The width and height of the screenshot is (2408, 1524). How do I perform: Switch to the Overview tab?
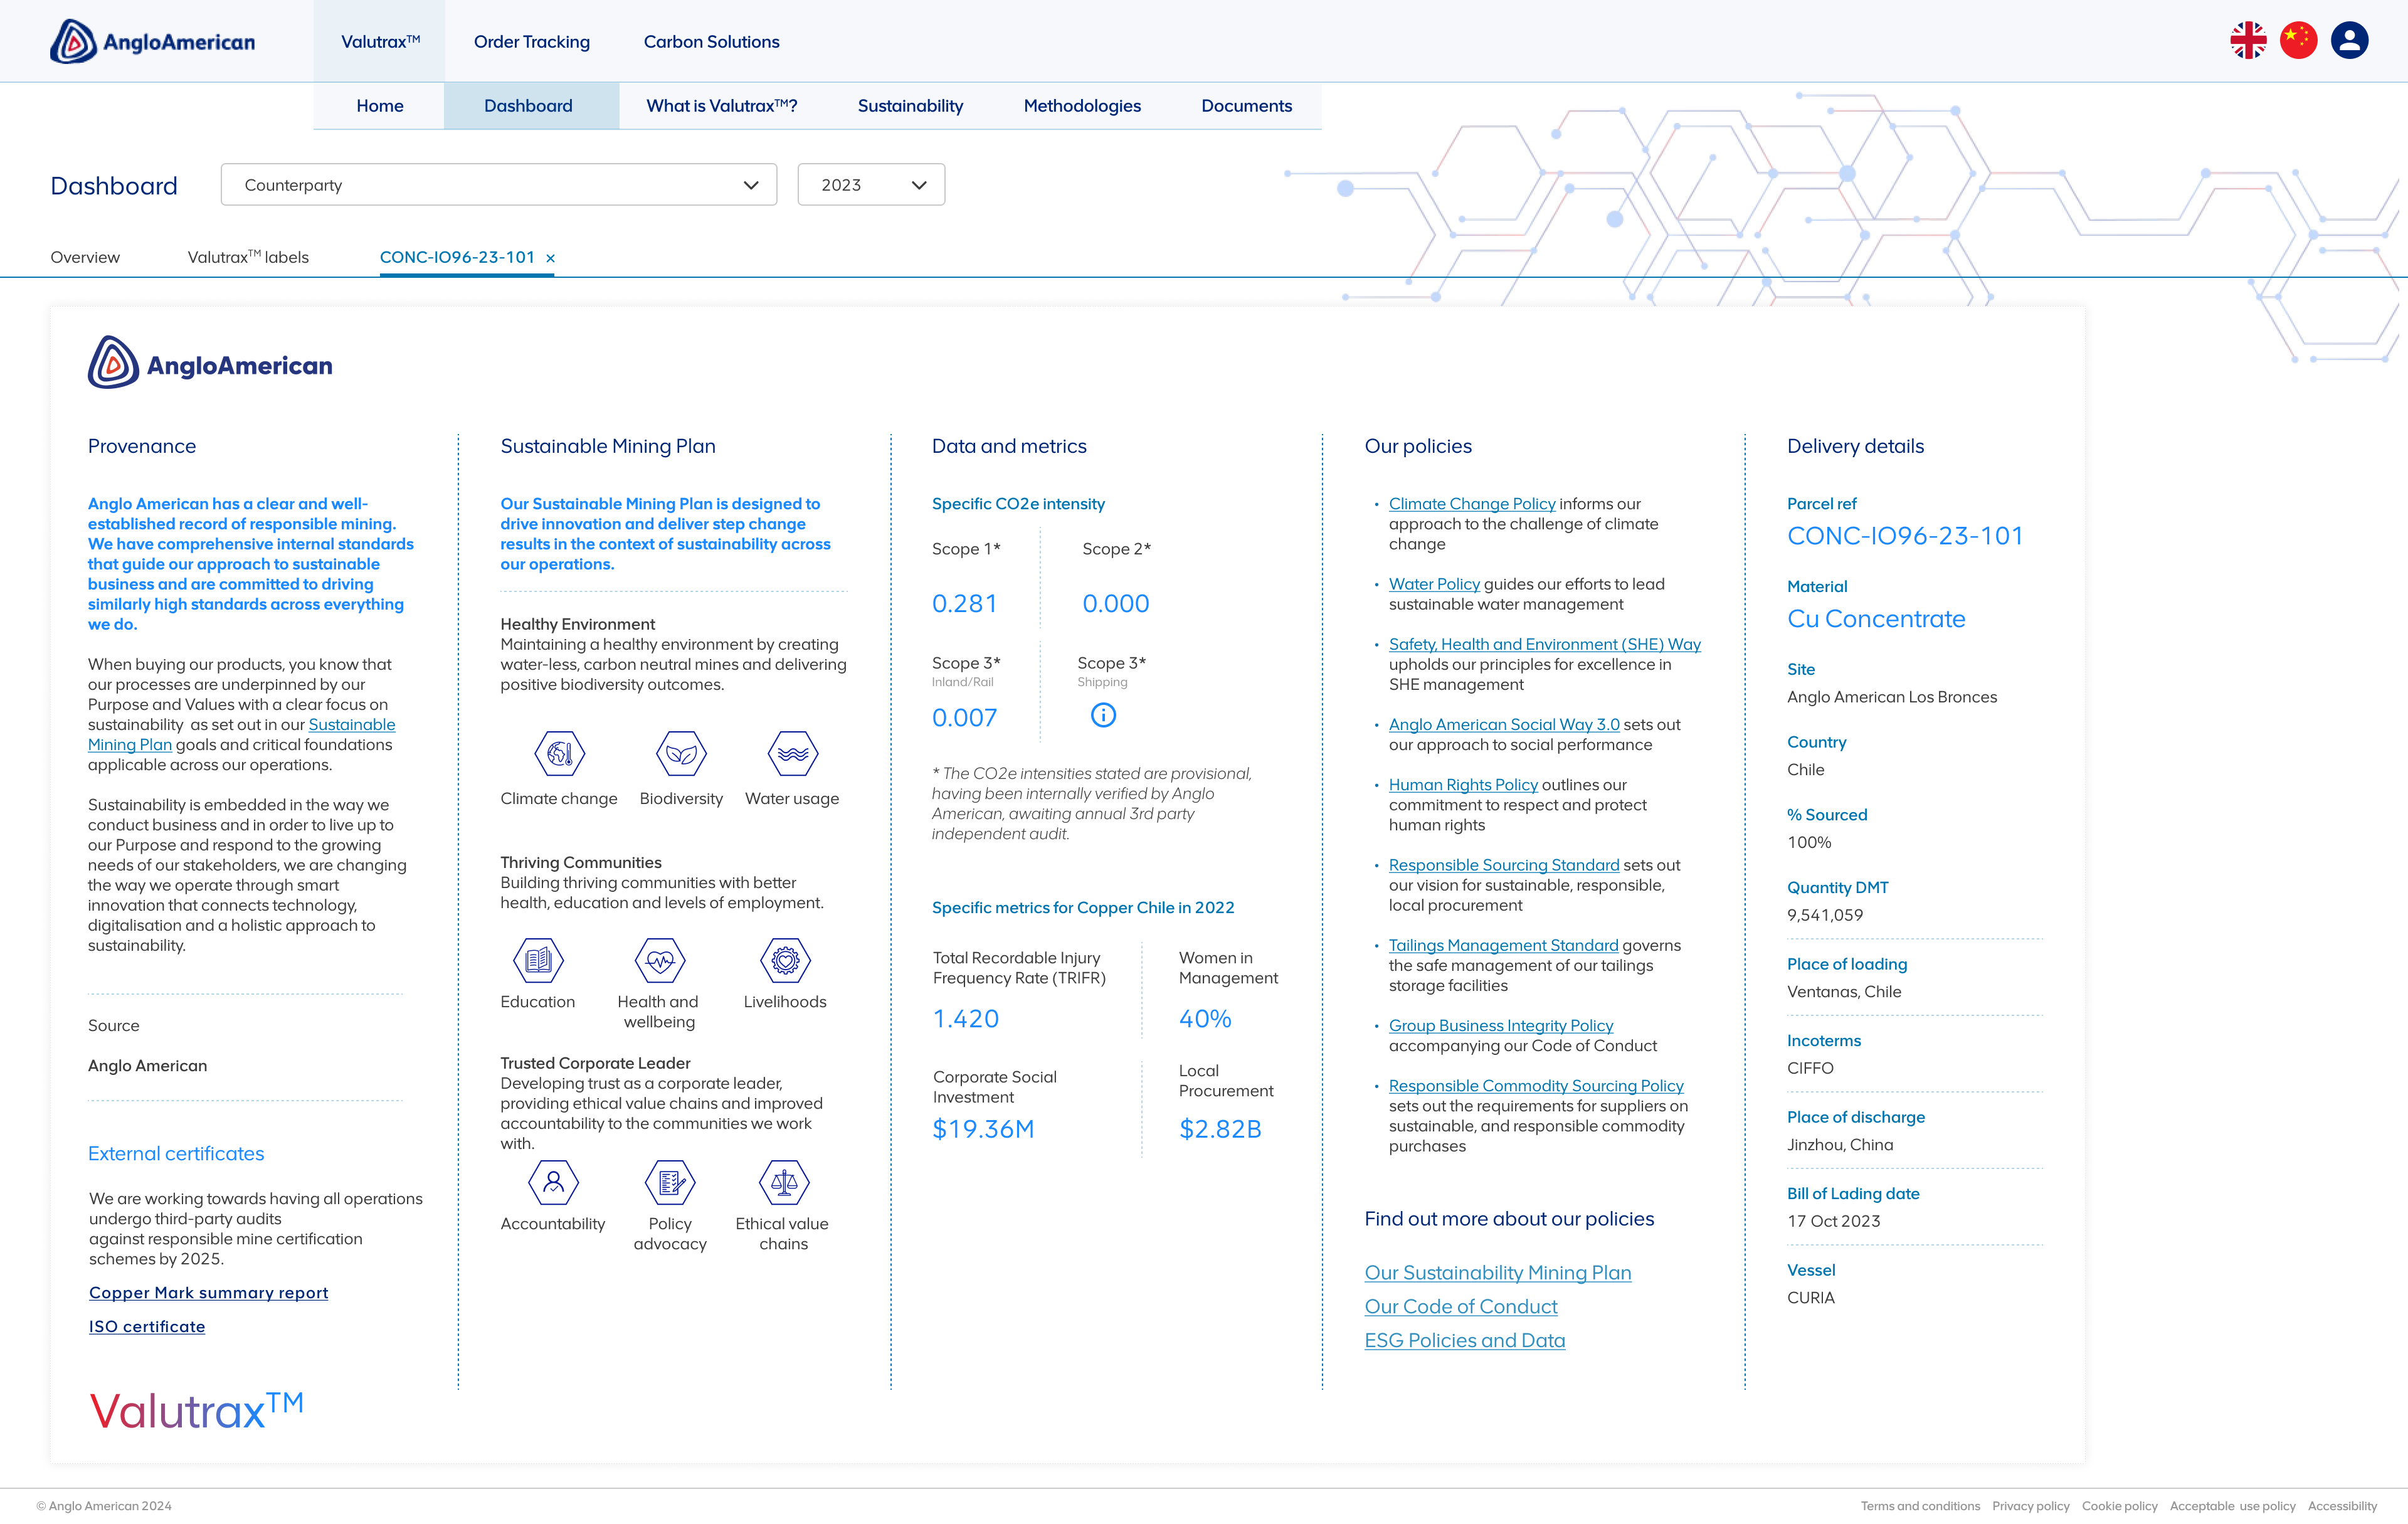85,257
